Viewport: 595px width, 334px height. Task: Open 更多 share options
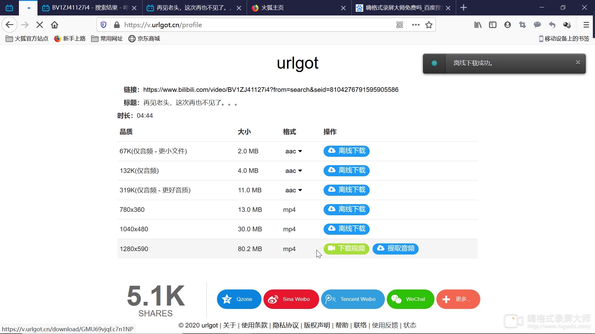pos(458,299)
